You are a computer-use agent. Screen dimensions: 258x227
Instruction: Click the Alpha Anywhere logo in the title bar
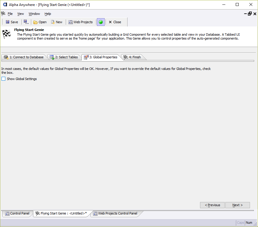point(5,4)
